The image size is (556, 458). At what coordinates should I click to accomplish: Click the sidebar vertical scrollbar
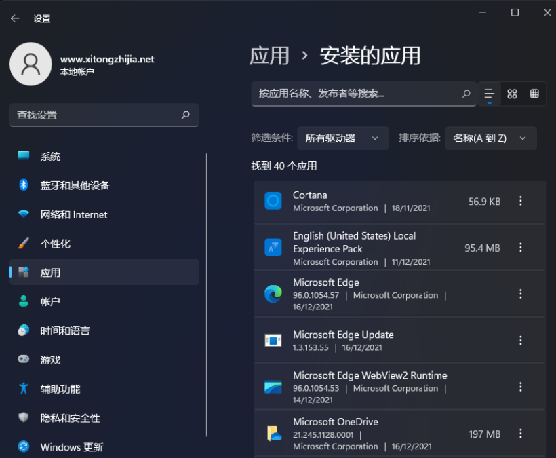[x=206, y=294]
